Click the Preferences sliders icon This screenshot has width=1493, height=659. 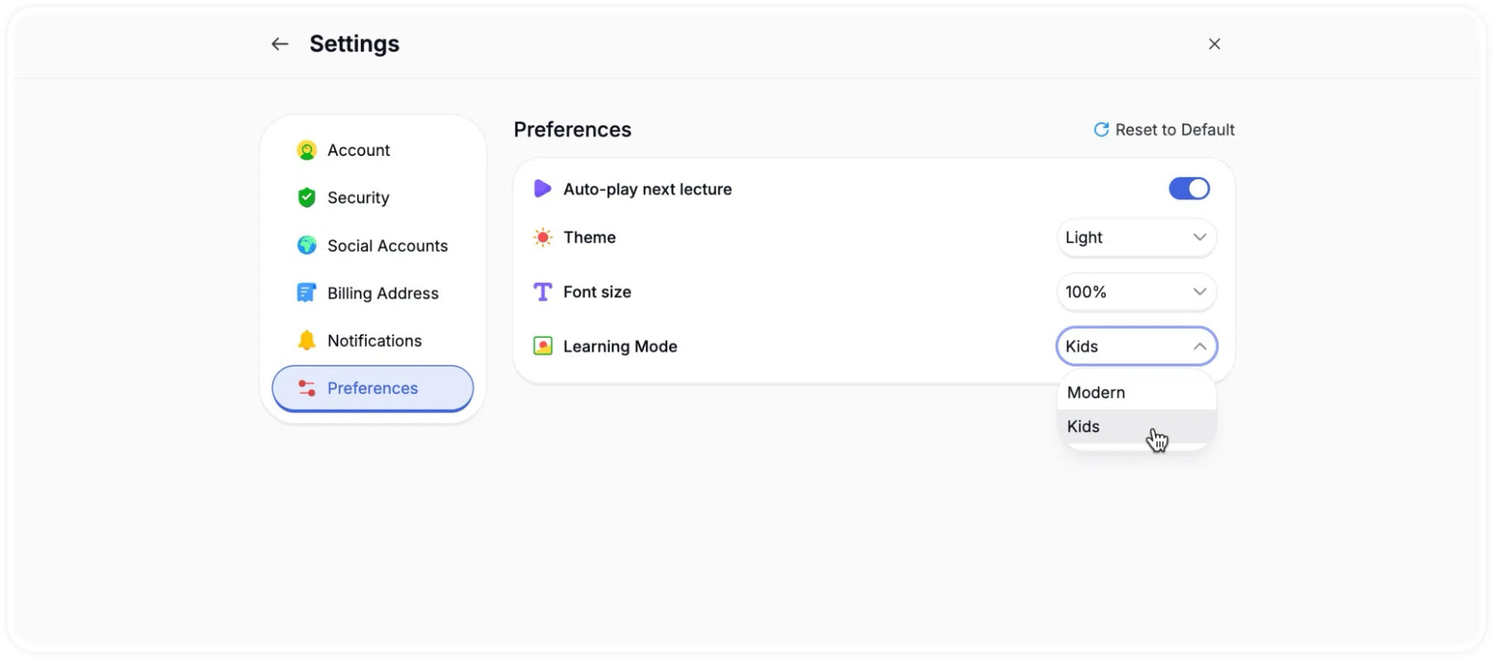pyautogui.click(x=306, y=388)
